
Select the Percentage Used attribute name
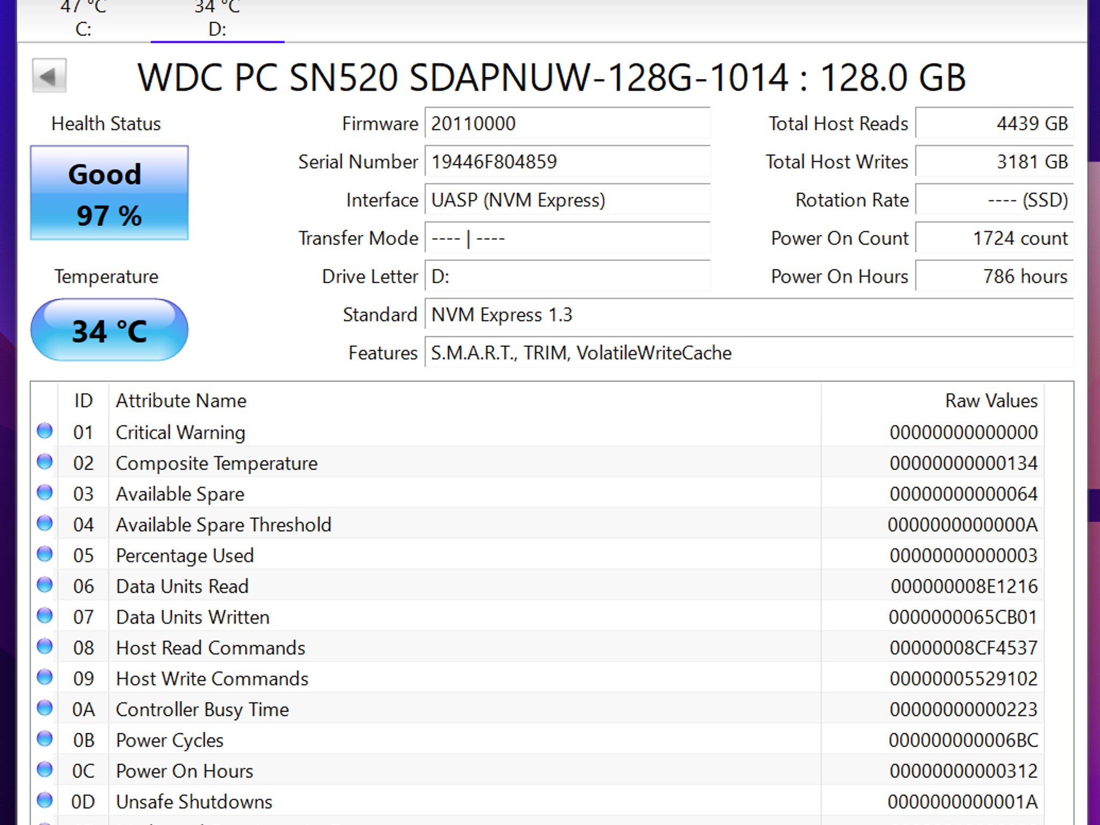click(185, 556)
